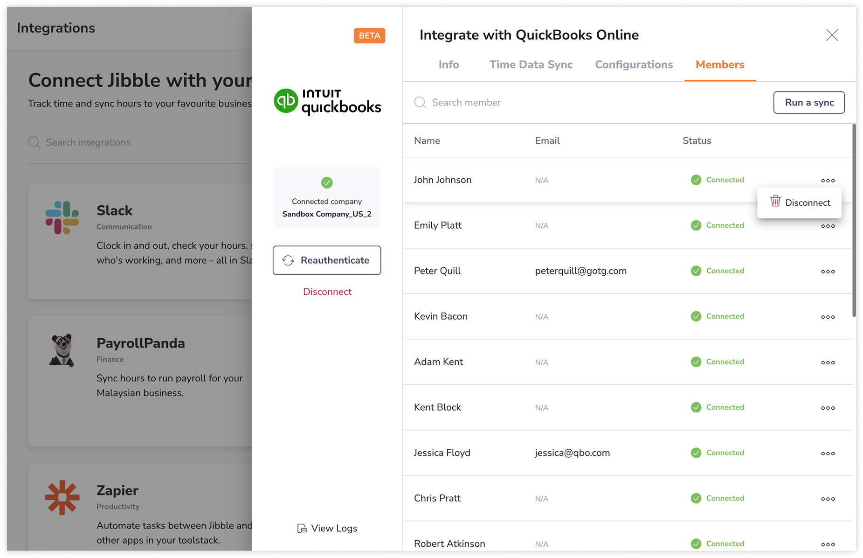
Task: Click Kevin Bacon's Connected status text
Action: 725,316
